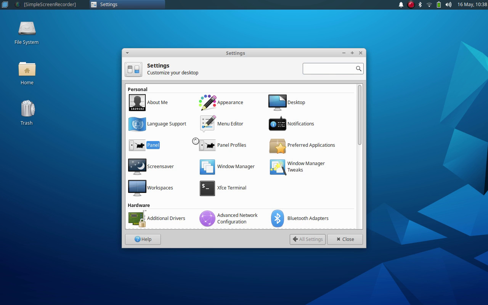
Task: Open the Settings window menu arrow
Action: 127,53
